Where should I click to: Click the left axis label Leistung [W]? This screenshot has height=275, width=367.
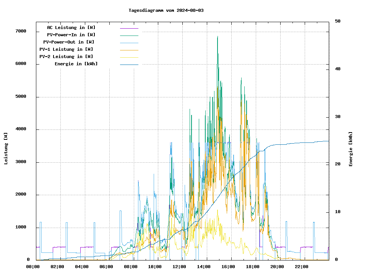pyautogui.click(x=6, y=149)
